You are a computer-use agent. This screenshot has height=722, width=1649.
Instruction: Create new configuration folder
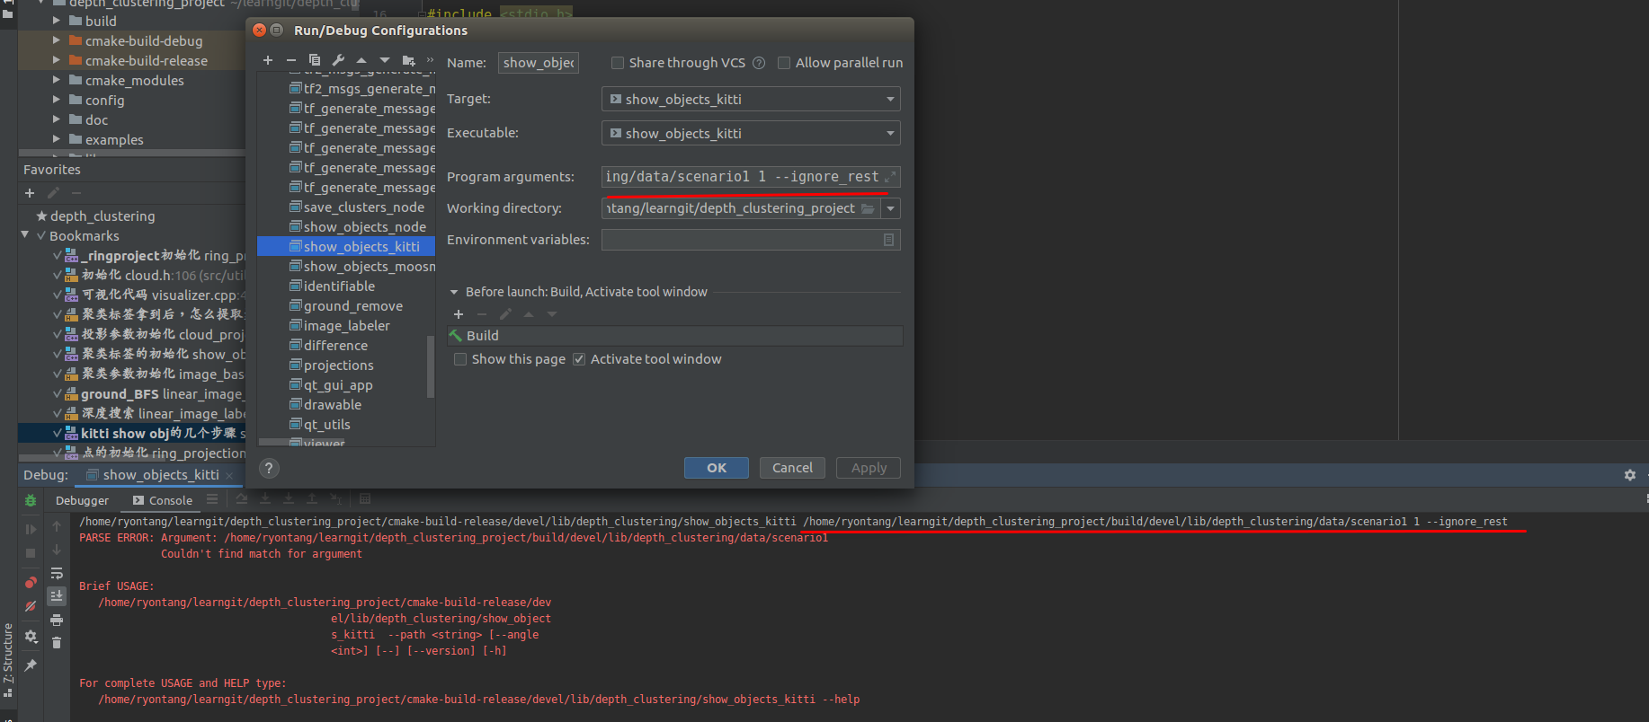coord(409,60)
